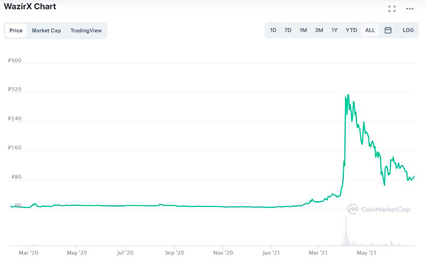The image size is (425, 260).
Task: Set chart range to YTD
Action: pos(351,31)
